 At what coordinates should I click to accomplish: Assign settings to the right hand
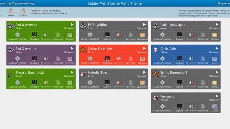[x=23, y=13]
